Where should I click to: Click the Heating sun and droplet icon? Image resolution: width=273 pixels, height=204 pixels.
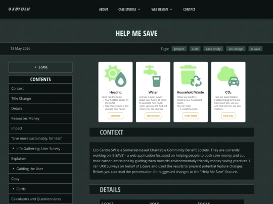115,76
